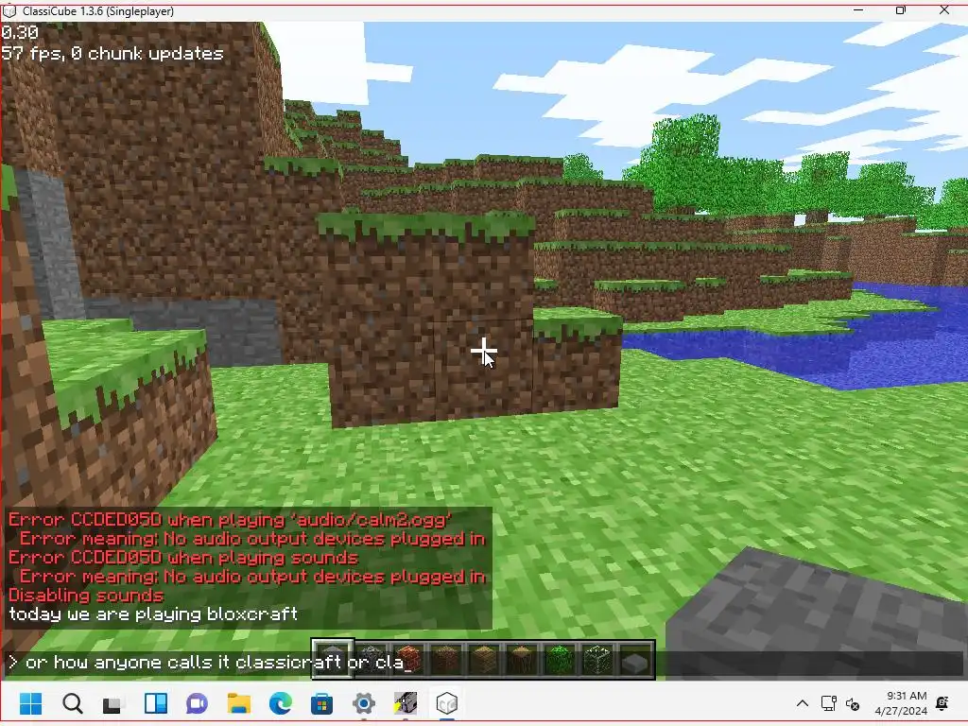Select the wooden planks hotbar slot
The width and height of the screenshot is (968, 726).
pos(483,659)
